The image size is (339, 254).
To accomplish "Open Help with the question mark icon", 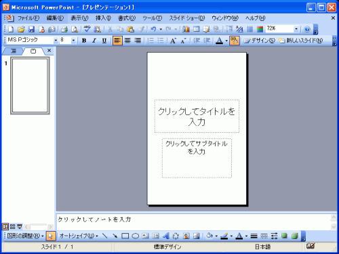I will point(307,29).
